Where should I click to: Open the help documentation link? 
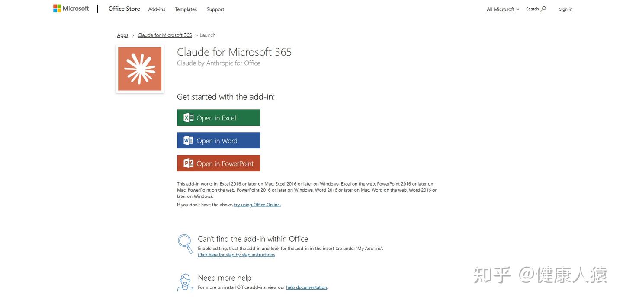click(x=307, y=287)
